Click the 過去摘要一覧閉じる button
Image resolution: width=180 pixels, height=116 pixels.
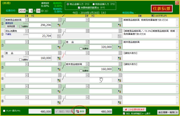168,112
